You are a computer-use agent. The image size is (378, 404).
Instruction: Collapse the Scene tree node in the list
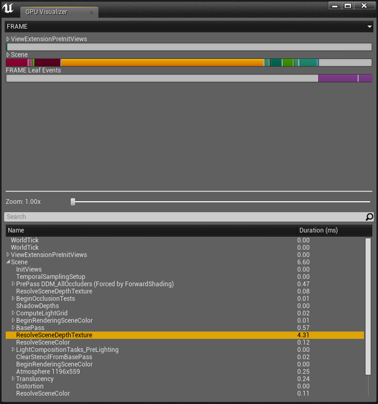coord(8,262)
